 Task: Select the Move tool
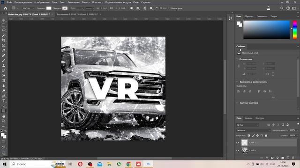pos(3,20)
